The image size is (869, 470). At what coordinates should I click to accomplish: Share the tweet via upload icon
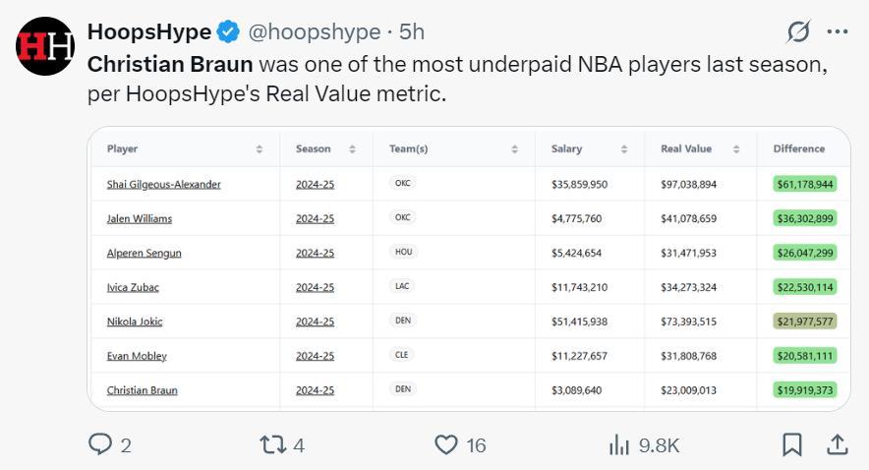(838, 445)
